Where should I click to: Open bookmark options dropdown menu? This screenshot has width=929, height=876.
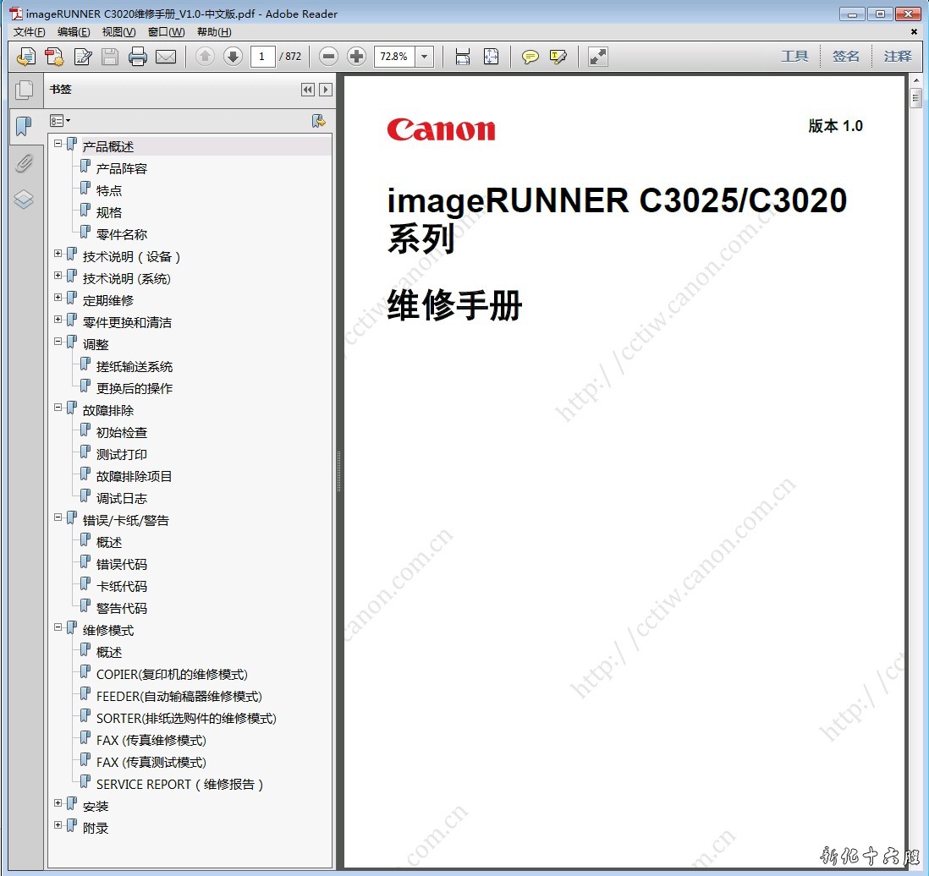click(60, 121)
